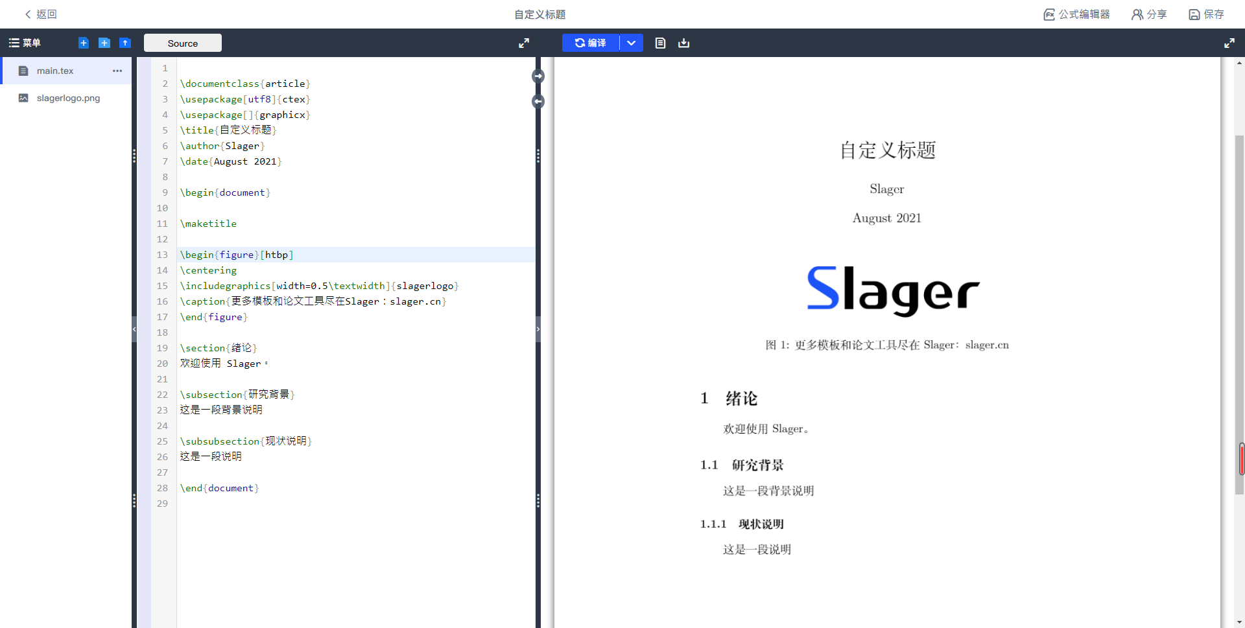Open the 分享 share option

coord(1149,14)
